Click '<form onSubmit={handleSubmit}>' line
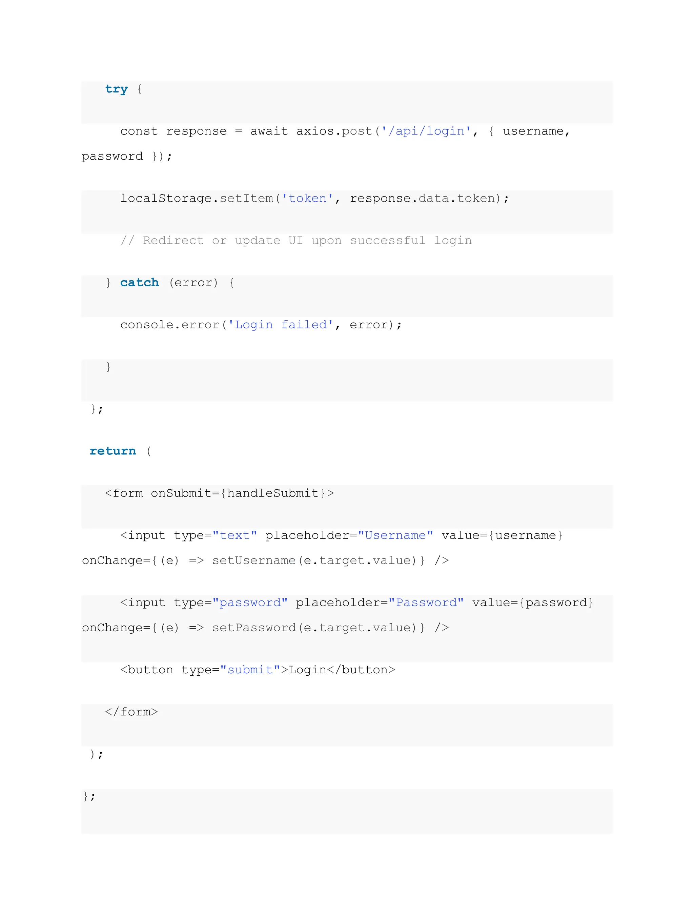 220,493
